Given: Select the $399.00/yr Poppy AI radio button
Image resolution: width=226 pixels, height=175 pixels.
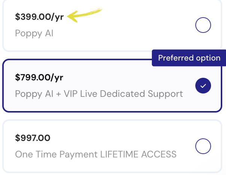Looking at the screenshot, I should (203, 25).
